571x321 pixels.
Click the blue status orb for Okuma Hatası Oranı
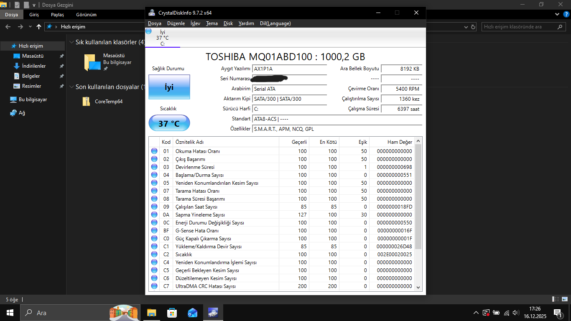154,151
